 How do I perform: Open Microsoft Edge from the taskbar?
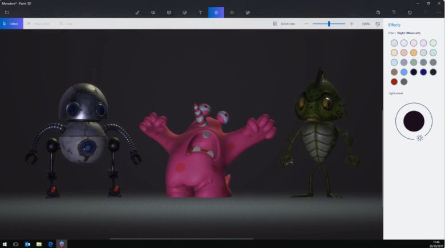click(x=50, y=244)
